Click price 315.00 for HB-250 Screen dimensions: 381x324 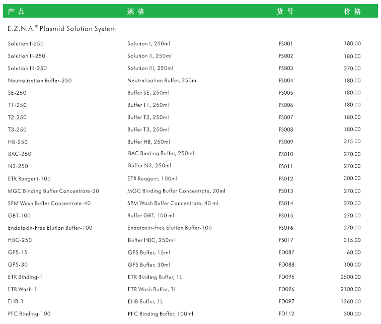point(352,141)
